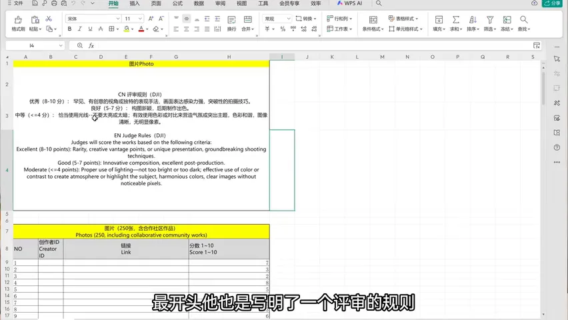The height and width of the screenshot is (320, 568).
Task: Click the formula bar input field
Action: [313, 45]
